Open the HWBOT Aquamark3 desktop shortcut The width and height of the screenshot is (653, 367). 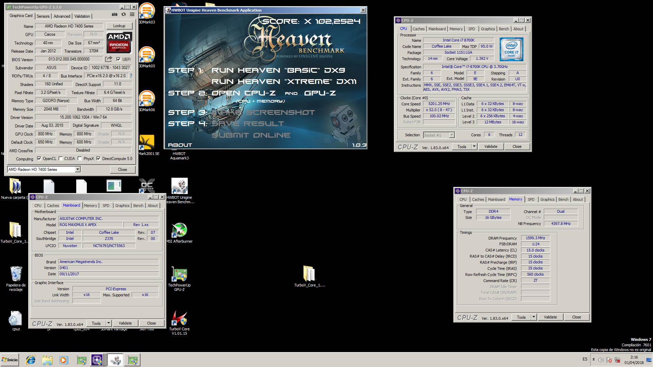pos(179,155)
